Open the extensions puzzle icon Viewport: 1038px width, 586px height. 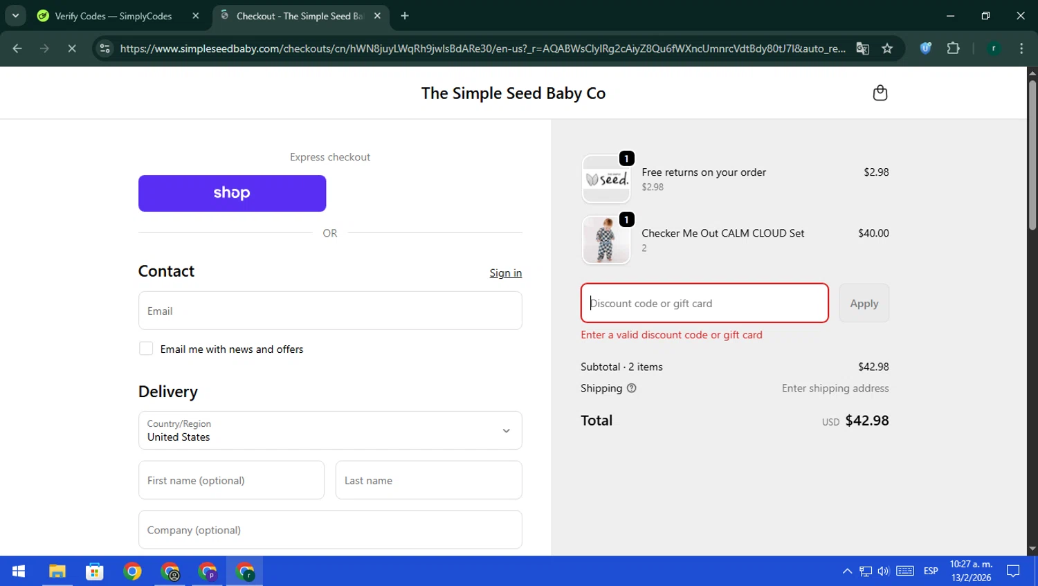point(953,48)
